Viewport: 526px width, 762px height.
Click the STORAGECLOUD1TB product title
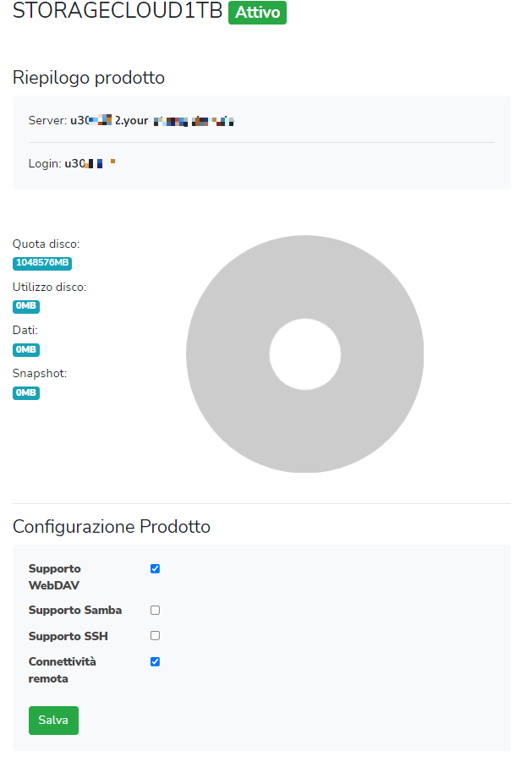point(117,13)
